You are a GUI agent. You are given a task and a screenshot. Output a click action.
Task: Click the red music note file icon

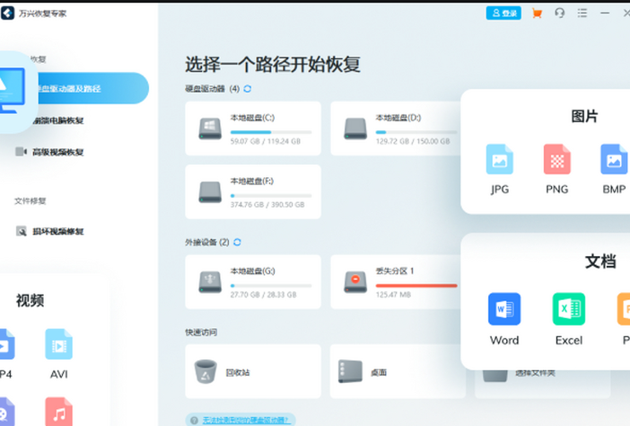pyautogui.click(x=58, y=412)
